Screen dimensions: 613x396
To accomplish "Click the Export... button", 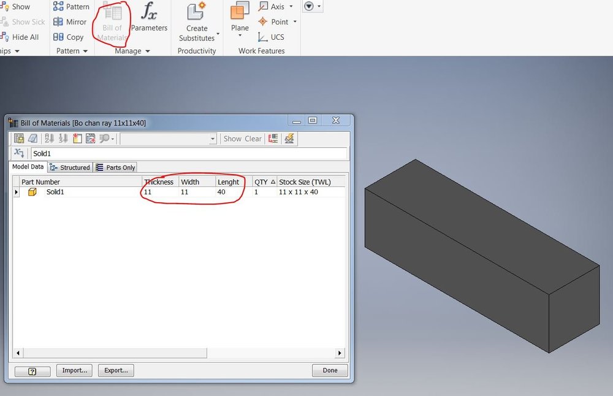I will coord(116,370).
